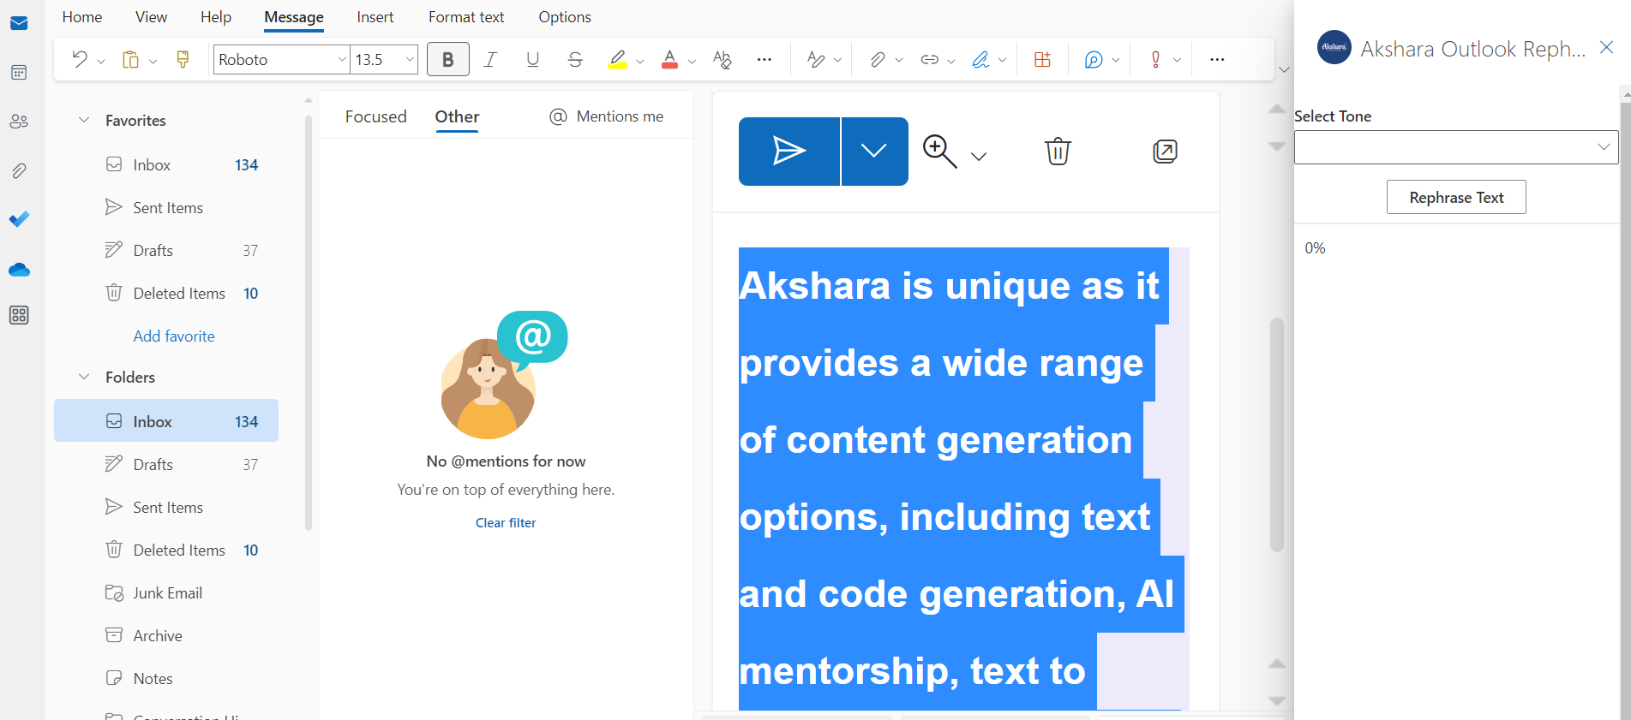Open message in new window icon

click(x=1165, y=152)
